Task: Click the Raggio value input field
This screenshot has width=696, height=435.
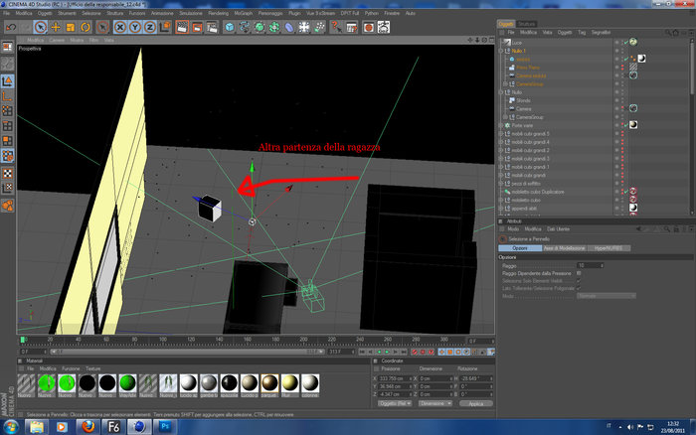Action: 590,265
